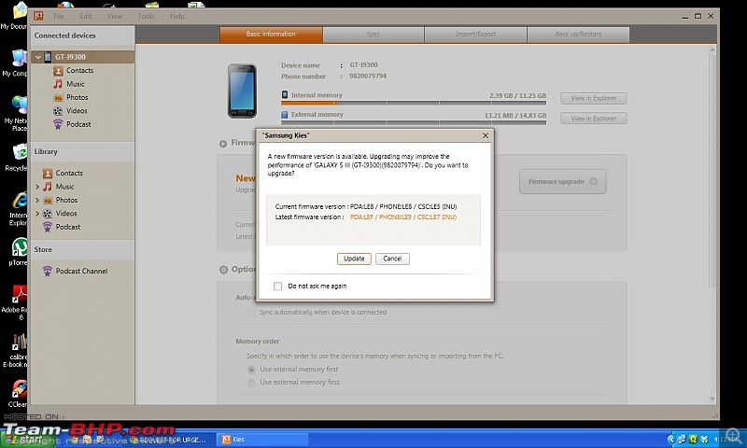Click the Options gear icon
Viewport: 747px width, 448px height.
coord(223,270)
